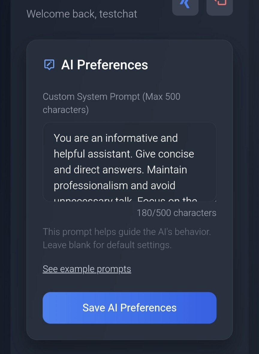259x354 pixels.
Task: Click the blue chevron icon button
Action: (x=185, y=5)
